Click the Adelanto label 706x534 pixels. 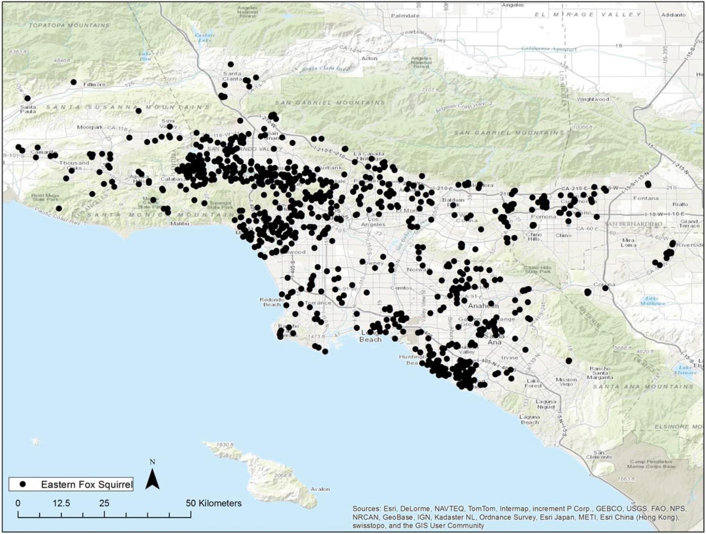673,15
